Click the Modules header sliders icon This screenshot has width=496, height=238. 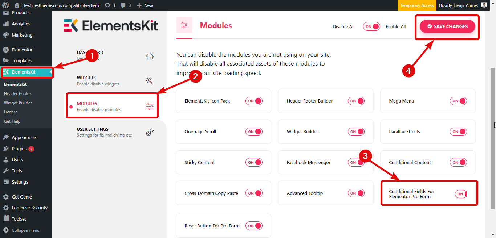pos(184,25)
